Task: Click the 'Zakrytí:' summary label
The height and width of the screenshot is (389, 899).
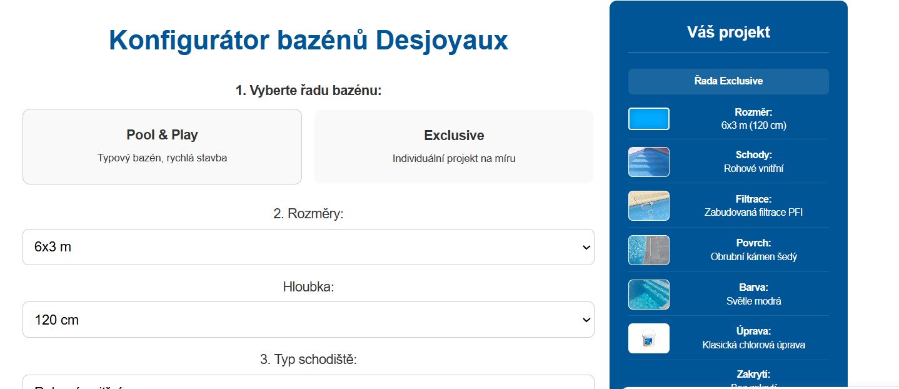Action: point(753,374)
